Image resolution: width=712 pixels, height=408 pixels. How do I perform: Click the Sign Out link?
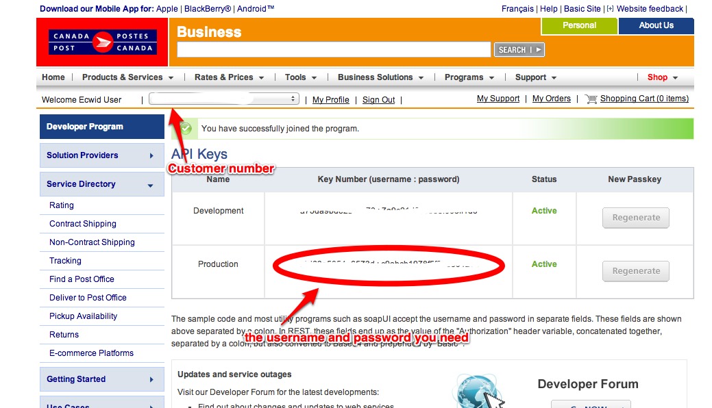[379, 100]
